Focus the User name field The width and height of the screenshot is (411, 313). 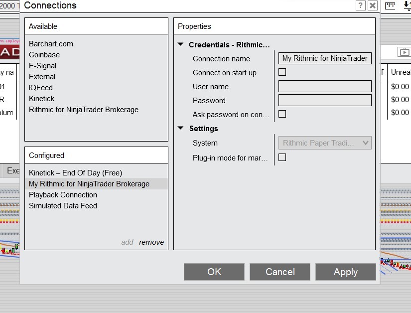click(325, 86)
